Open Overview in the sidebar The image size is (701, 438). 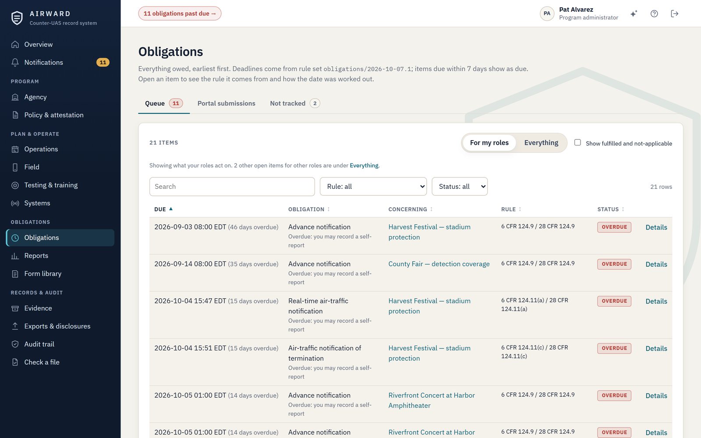coord(60,44)
